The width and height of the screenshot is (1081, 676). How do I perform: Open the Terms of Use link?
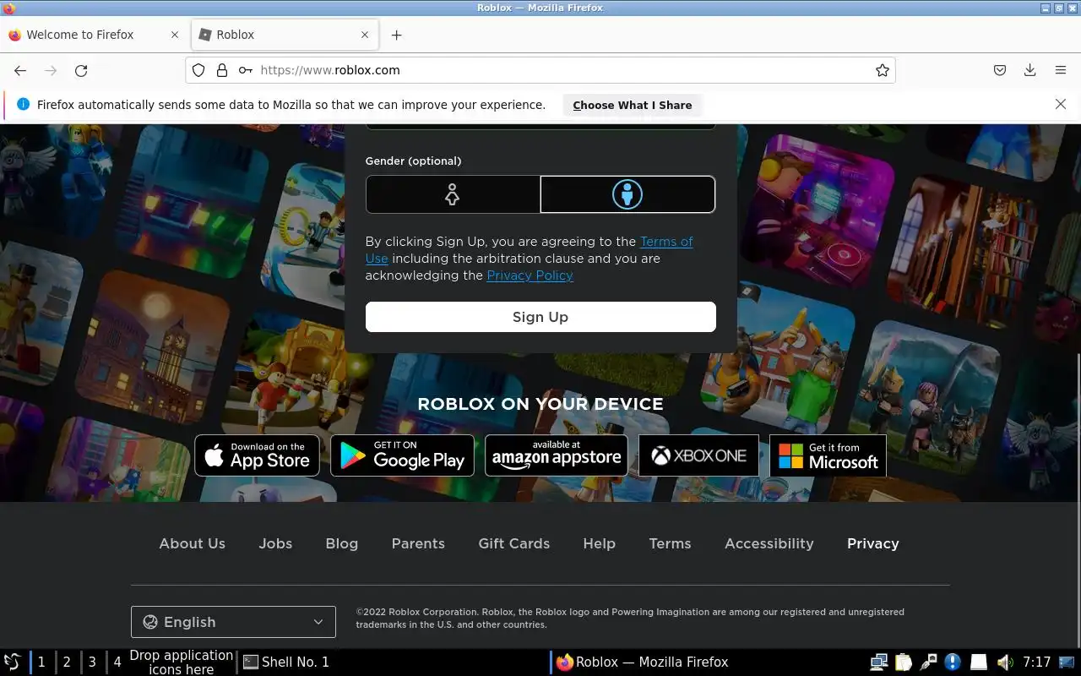[x=666, y=242]
